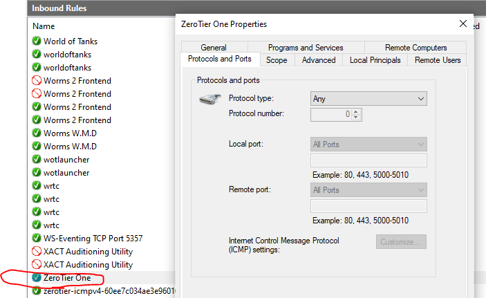The height and width of the screenshot is (298, 486).
Task: Click the green icon beside zerotier-icmpv4 rule
Action: (37, 292)
